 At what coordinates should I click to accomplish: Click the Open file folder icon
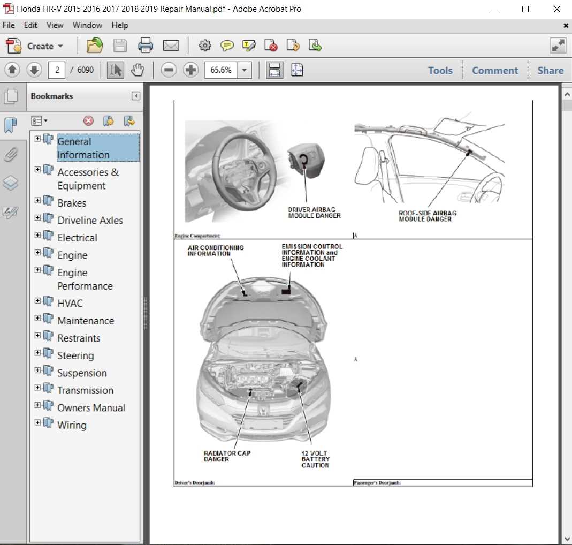[95, 46]
